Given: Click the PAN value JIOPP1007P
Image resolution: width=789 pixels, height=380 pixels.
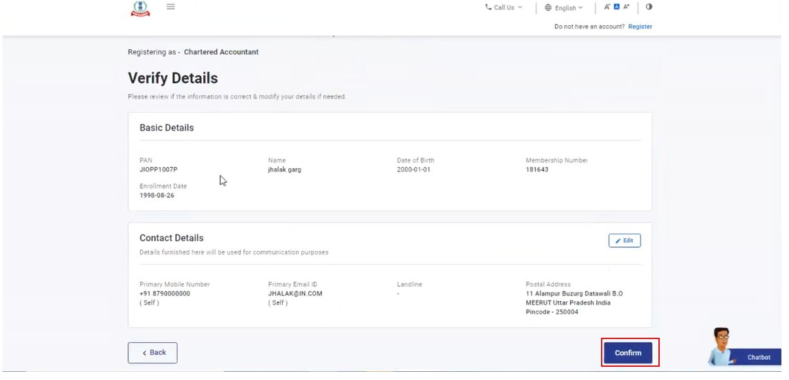Looking at the screenshot, I should click(158, 170).
